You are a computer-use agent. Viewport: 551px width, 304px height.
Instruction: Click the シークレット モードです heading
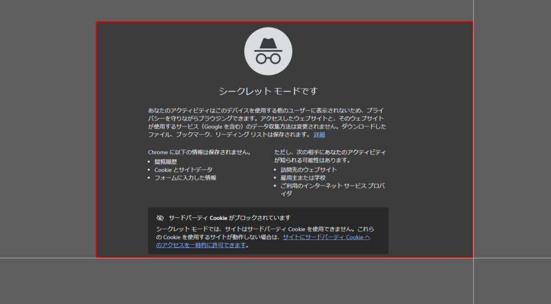pyautogui.click(x=268, y=91)
